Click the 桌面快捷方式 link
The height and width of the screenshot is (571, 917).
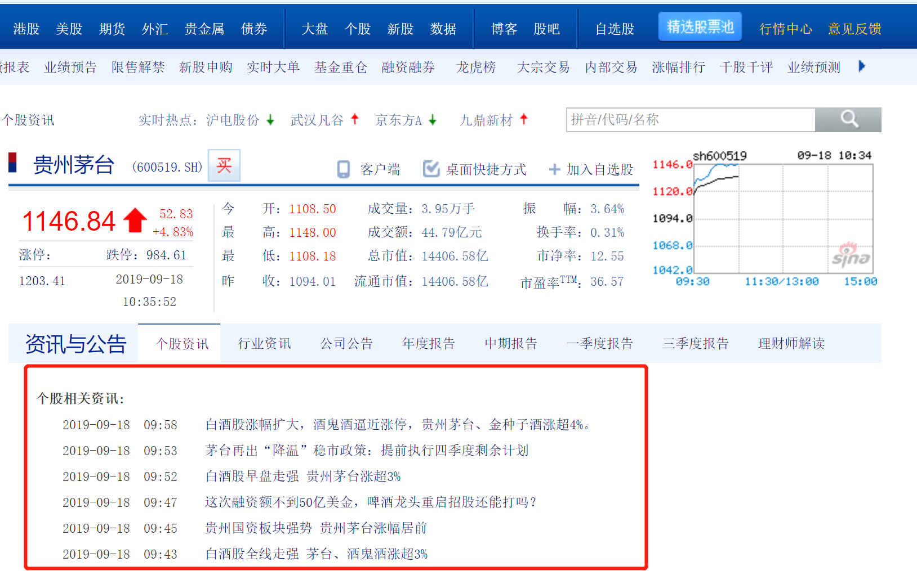tap(486, 169)
